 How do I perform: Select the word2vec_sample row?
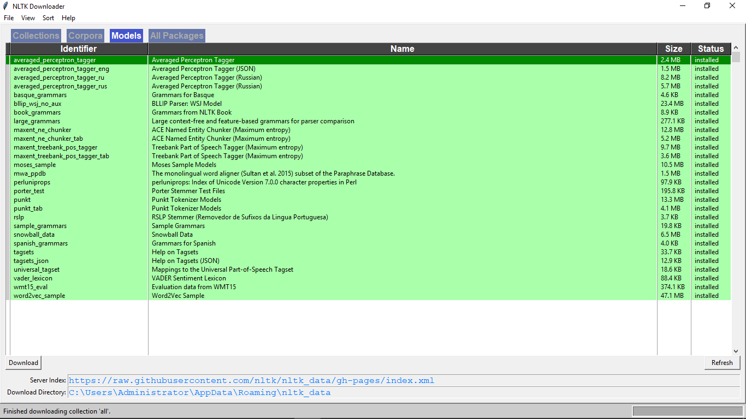[x=370, y=296]
